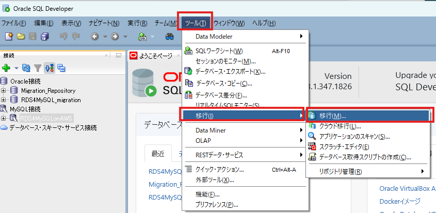Image resolution: width=436 pixels, height=213 pixels.
Task: Click the Undo arrow icon
Action: tap(63, 37)
